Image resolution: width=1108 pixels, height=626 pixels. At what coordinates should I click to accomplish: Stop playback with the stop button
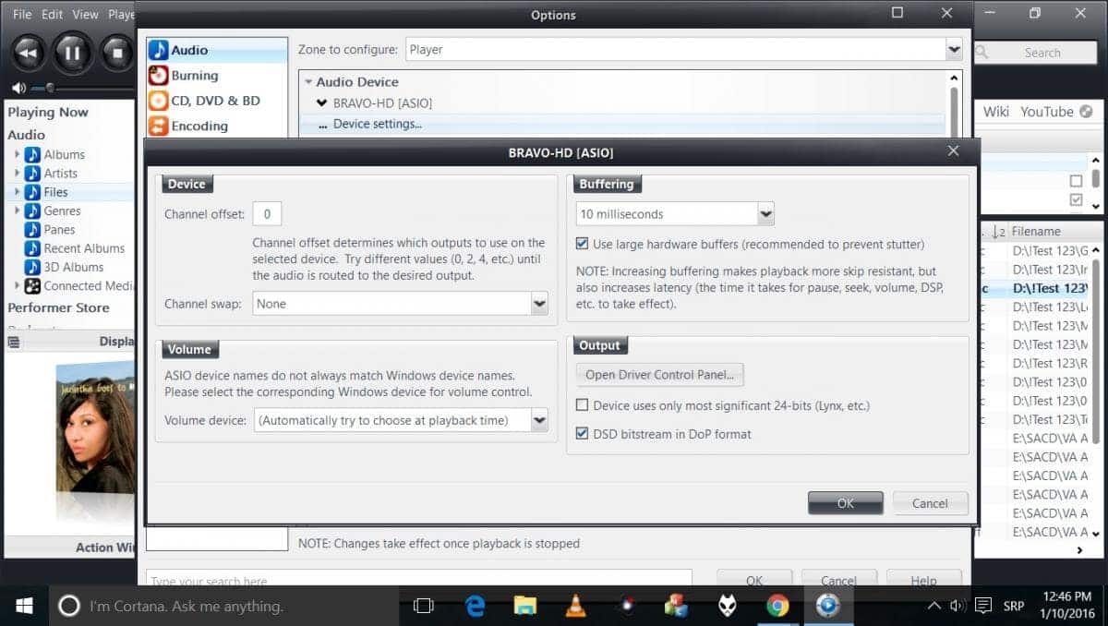[117, 53]
